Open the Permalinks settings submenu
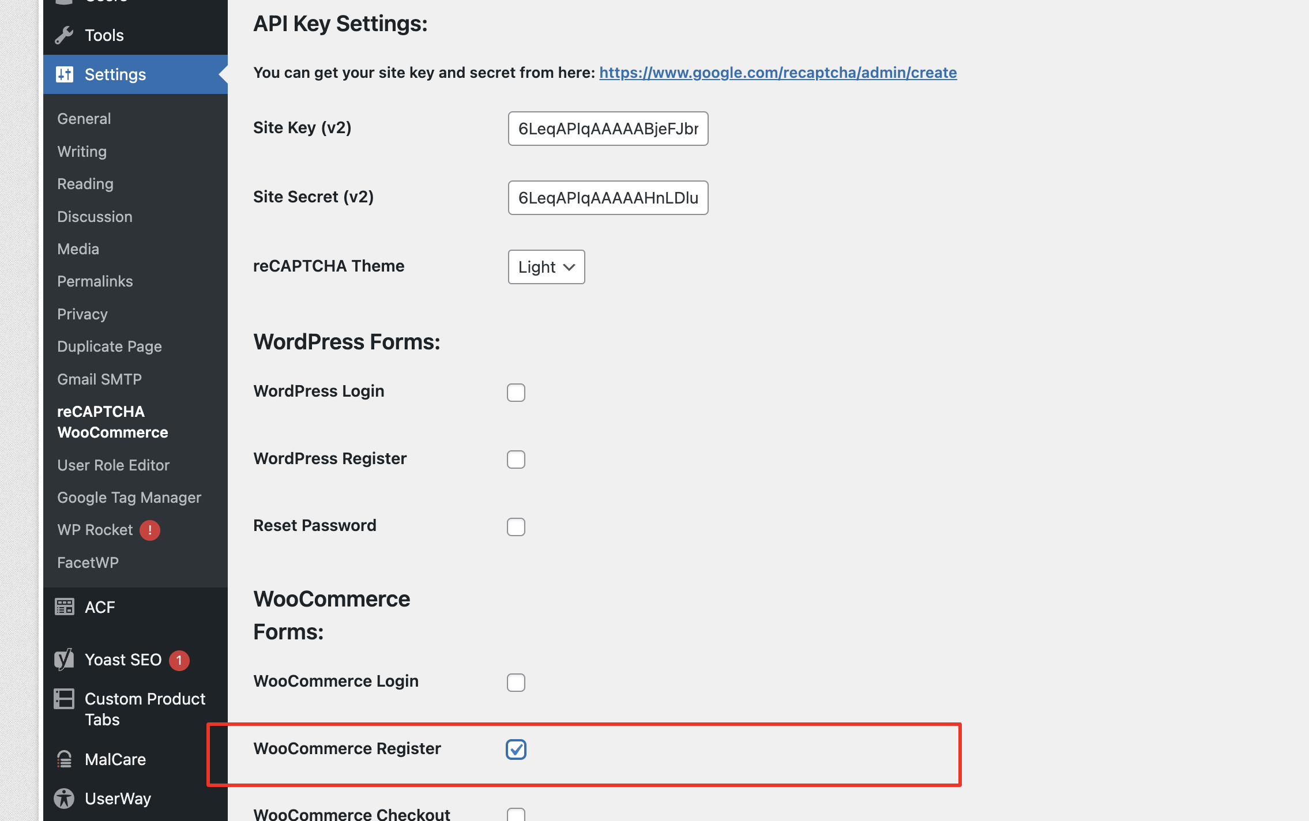This screenshot has width=1309, height=821. pos(95,281)
